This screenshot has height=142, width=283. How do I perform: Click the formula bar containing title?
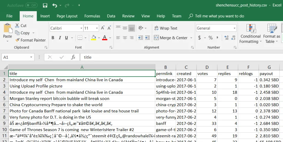pyautogui.click(x=182, y=57)
